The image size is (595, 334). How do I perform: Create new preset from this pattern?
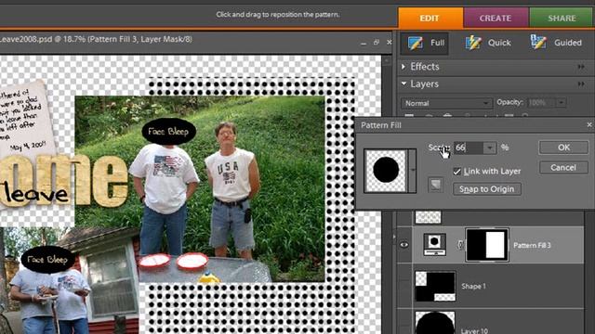435,185
